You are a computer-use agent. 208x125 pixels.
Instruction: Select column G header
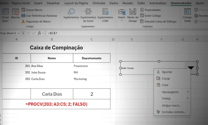(x=183, y=39)
